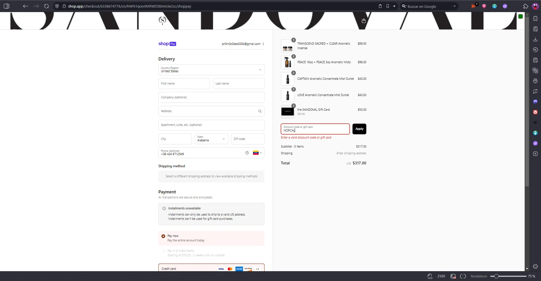Click the Apartment, suite field
This screenshot has height=281, width=541.
[x=211, y=125]
